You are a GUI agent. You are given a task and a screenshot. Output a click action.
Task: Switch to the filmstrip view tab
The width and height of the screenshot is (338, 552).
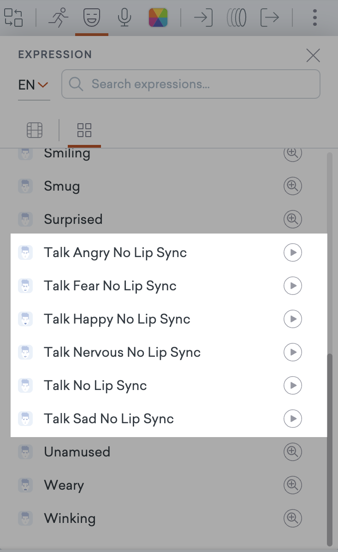[x=35, y=130]
